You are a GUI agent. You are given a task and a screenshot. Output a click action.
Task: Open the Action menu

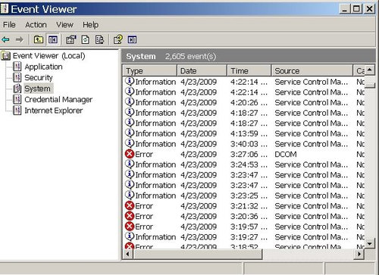click(36, 25)
